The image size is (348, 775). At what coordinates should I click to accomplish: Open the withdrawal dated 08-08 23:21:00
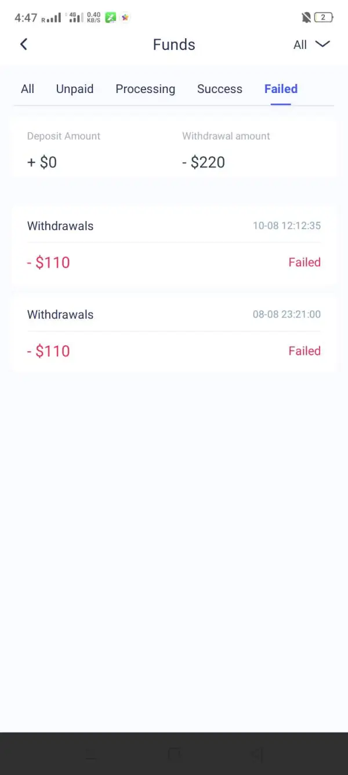(174, 333)
